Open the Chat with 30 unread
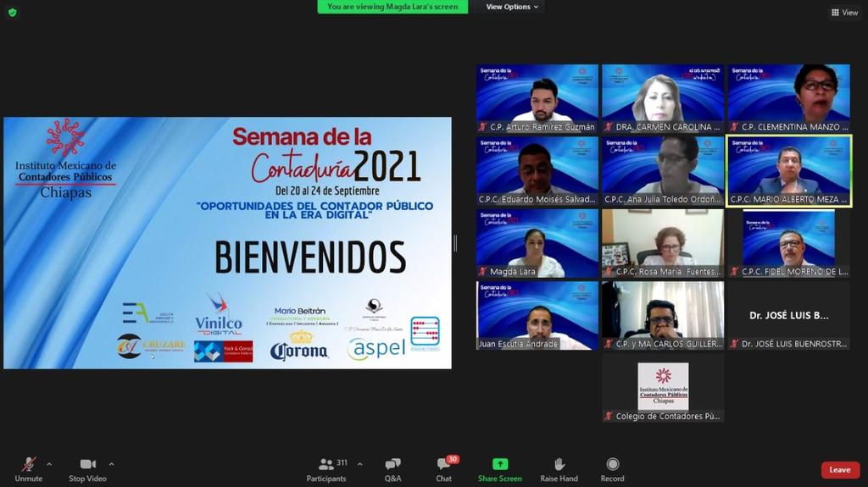This screenshot has height=487, width=868. click(444, 470)
